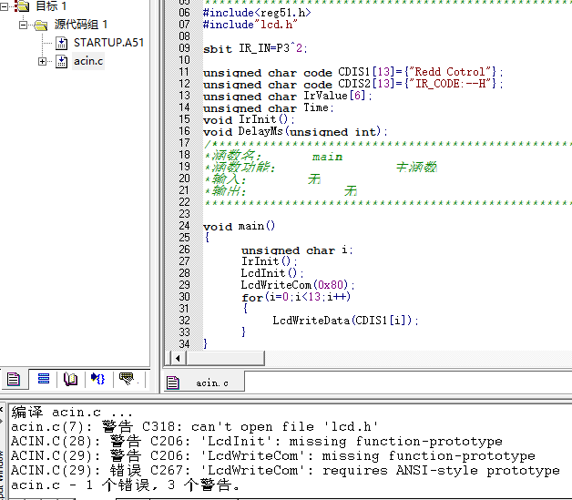Click the 'LcdWriteData(CDIS1[i]);' line
Image resolution: width=572 pixels, height=500 pixels.
point(345,321)
